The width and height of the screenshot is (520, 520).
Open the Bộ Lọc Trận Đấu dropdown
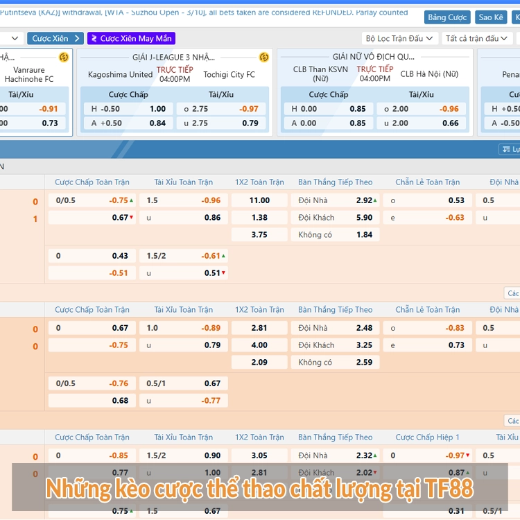pos(399,38)
